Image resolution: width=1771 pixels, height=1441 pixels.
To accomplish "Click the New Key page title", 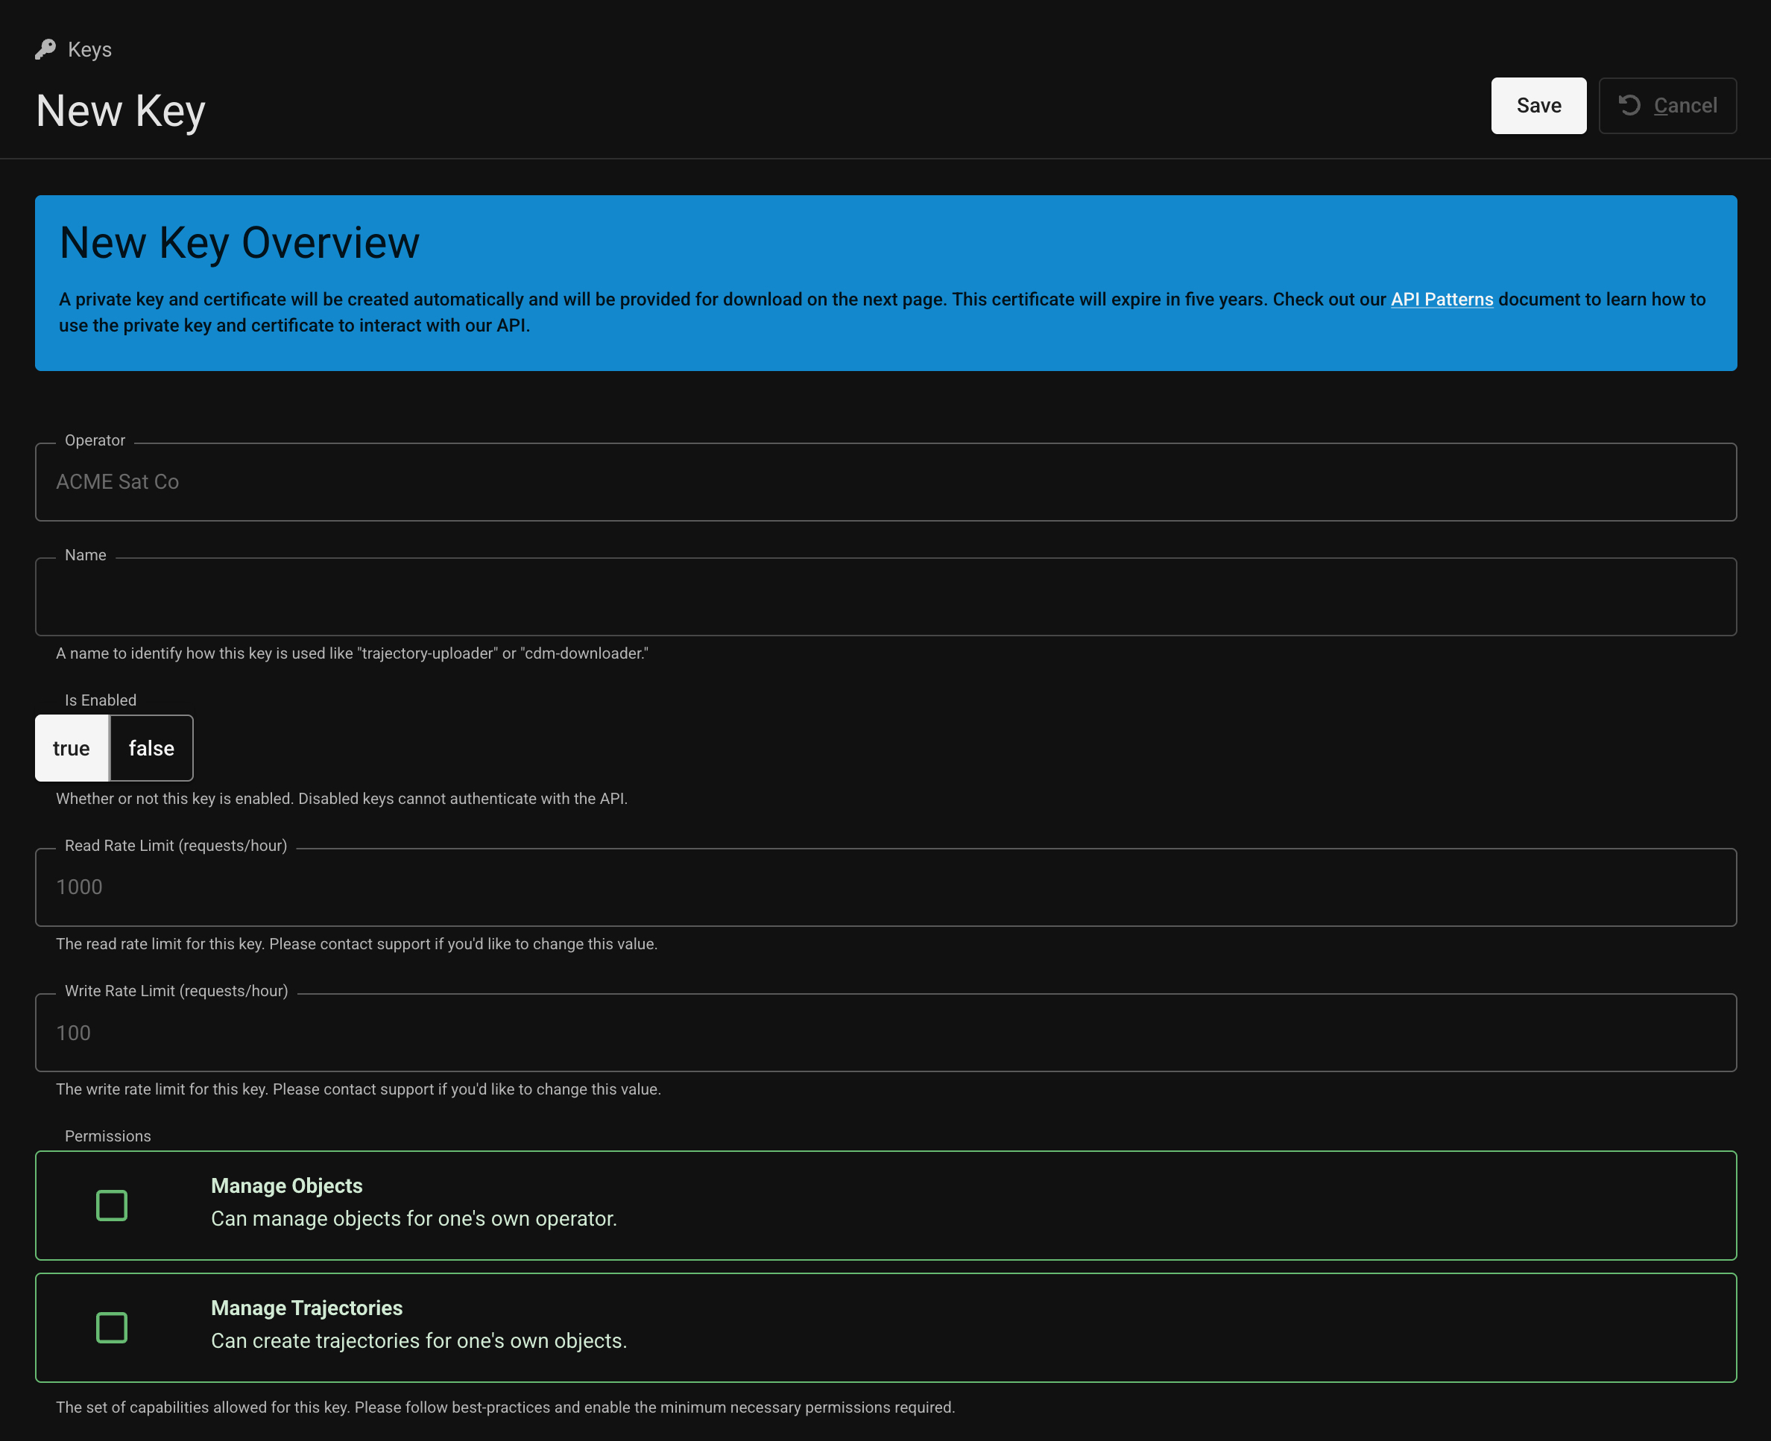I will coord(121,110).
